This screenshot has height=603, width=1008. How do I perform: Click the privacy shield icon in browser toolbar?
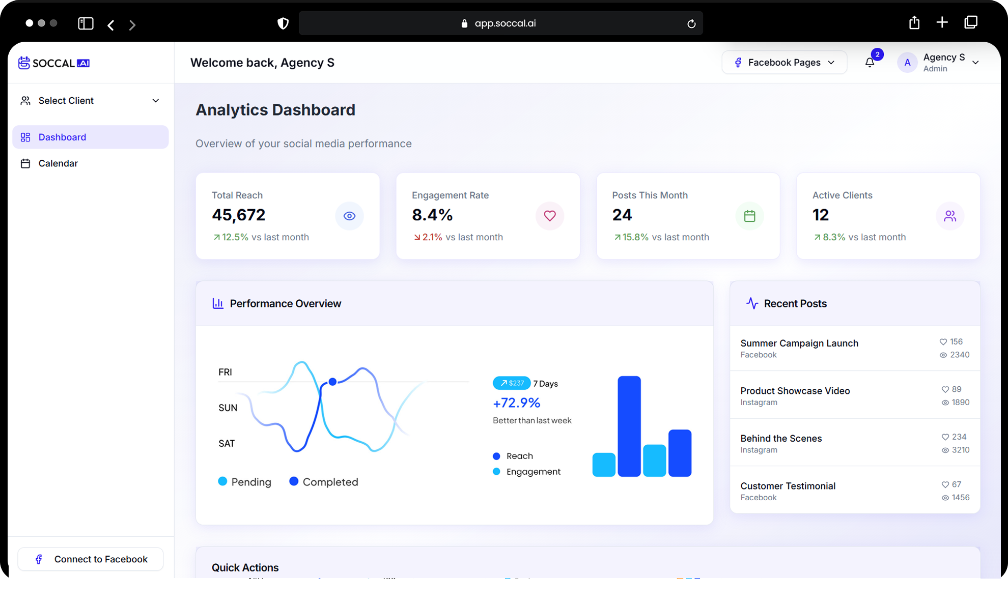click(x=283, y=23)
